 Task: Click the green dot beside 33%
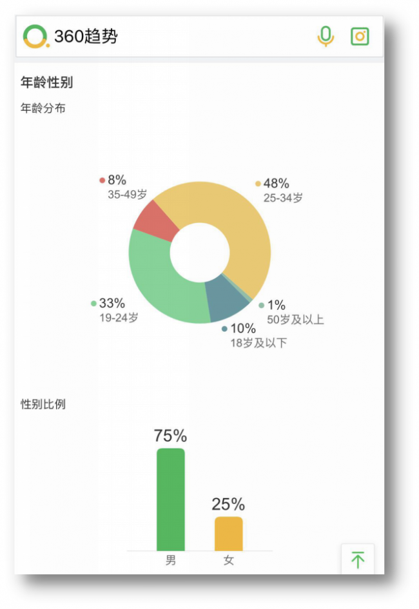point(93,304)
